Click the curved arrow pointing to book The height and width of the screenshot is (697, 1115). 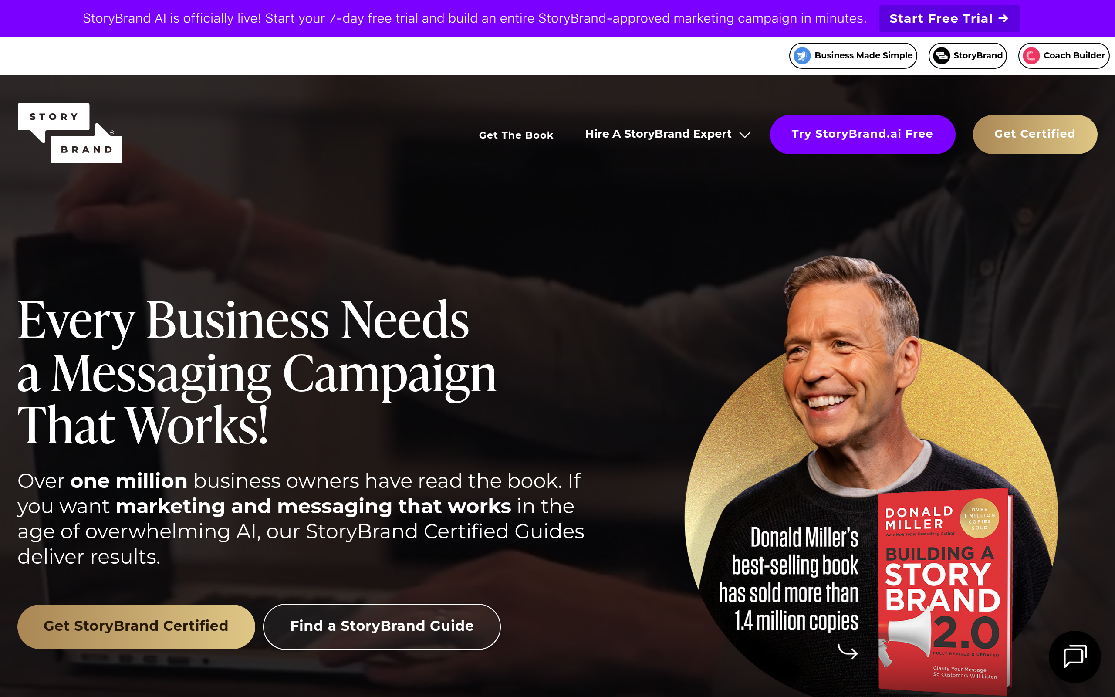847,651
